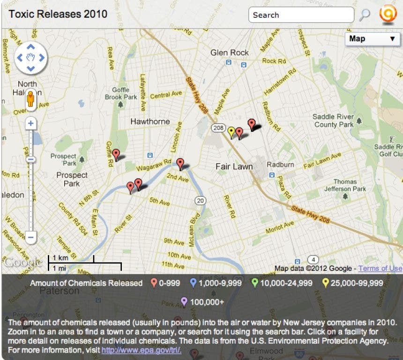This screenshot has width=403, height=360.
Task: Click the center hand icon in pan control
Action: point(31,58)
